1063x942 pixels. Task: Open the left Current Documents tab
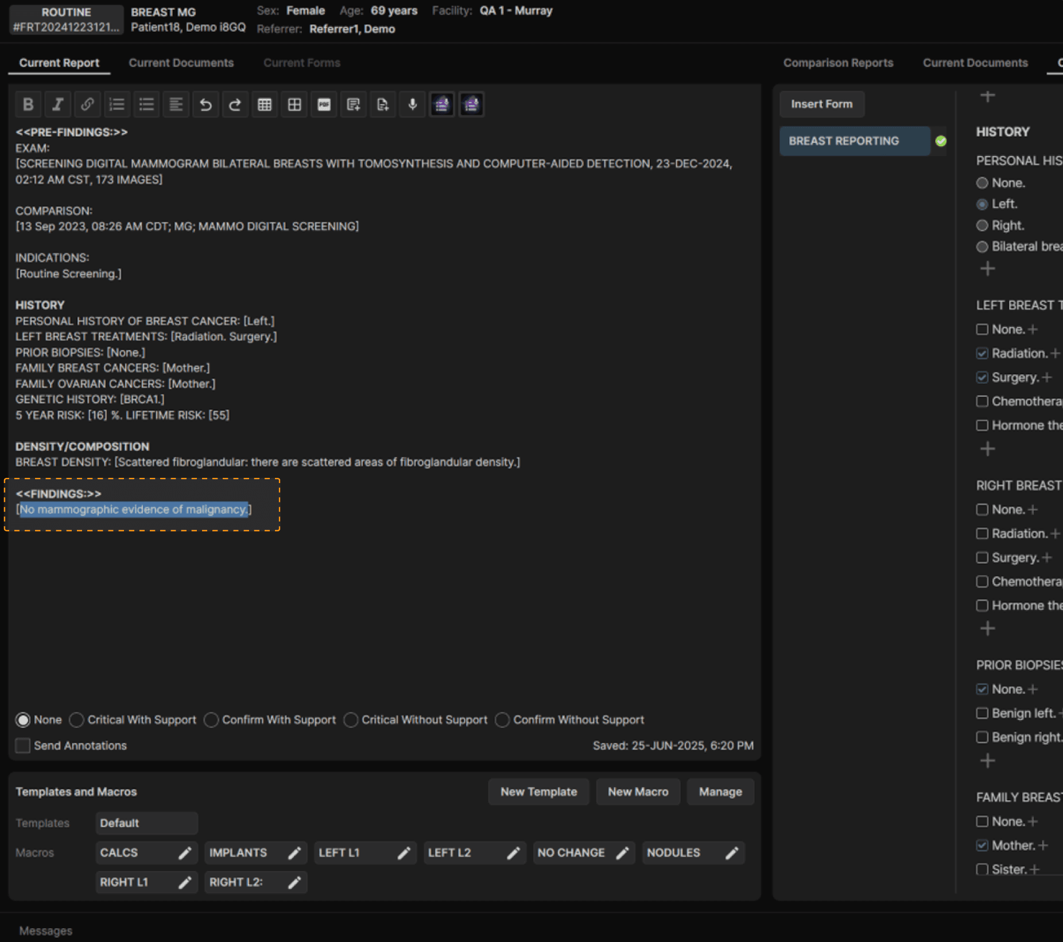[181, 63]
